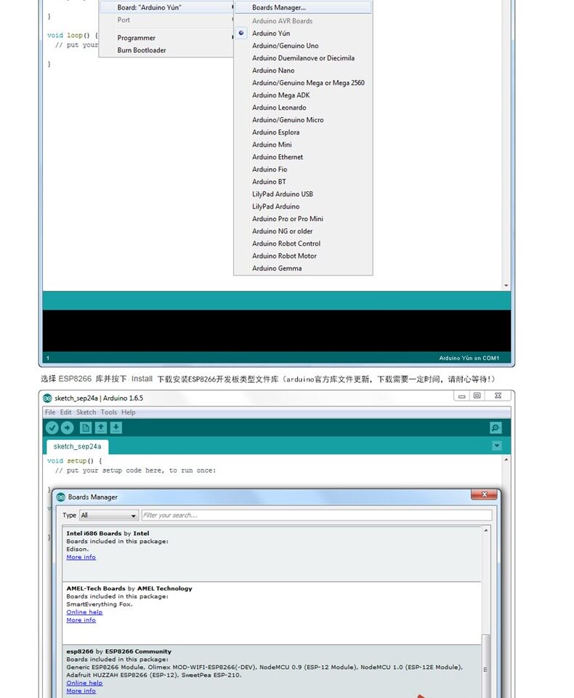Select the Port menu entry
The width and height of the screenshot is (574, 698).
pyautogui.click(x=167, y=20)
